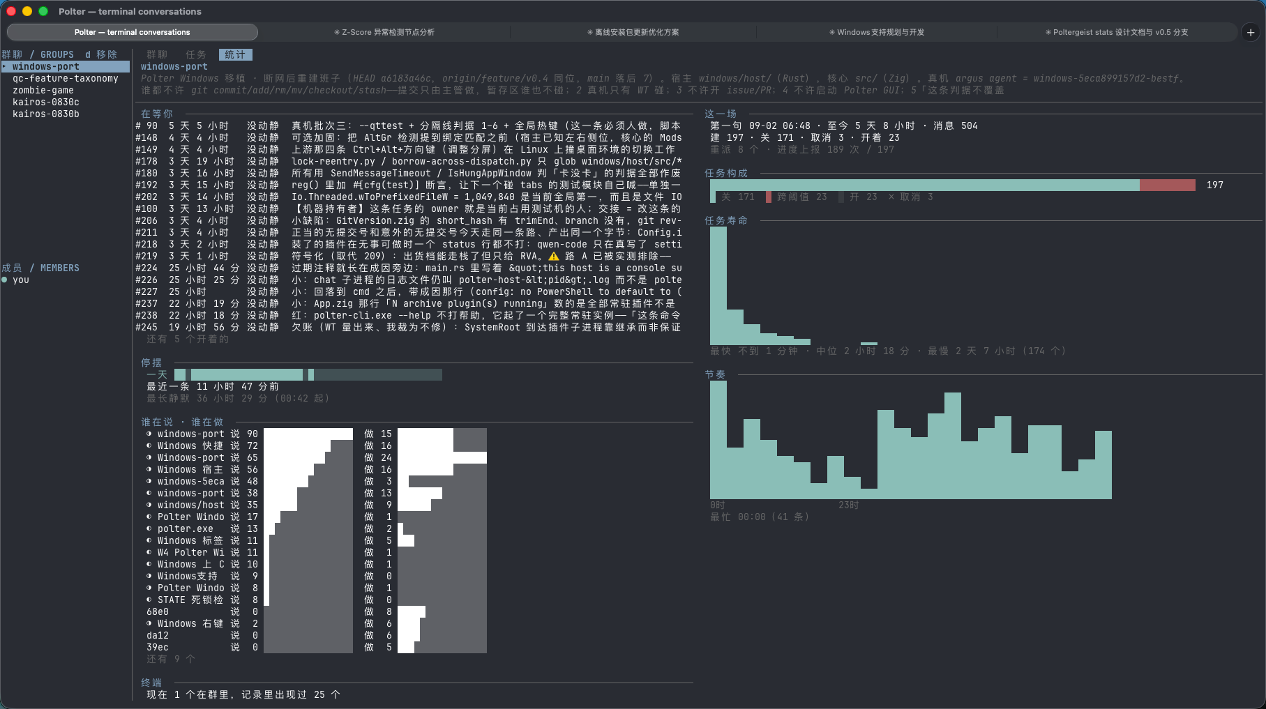
Task: Click the speaker icon next to 'W4 Polter Wi'
Action: point(149,552)
